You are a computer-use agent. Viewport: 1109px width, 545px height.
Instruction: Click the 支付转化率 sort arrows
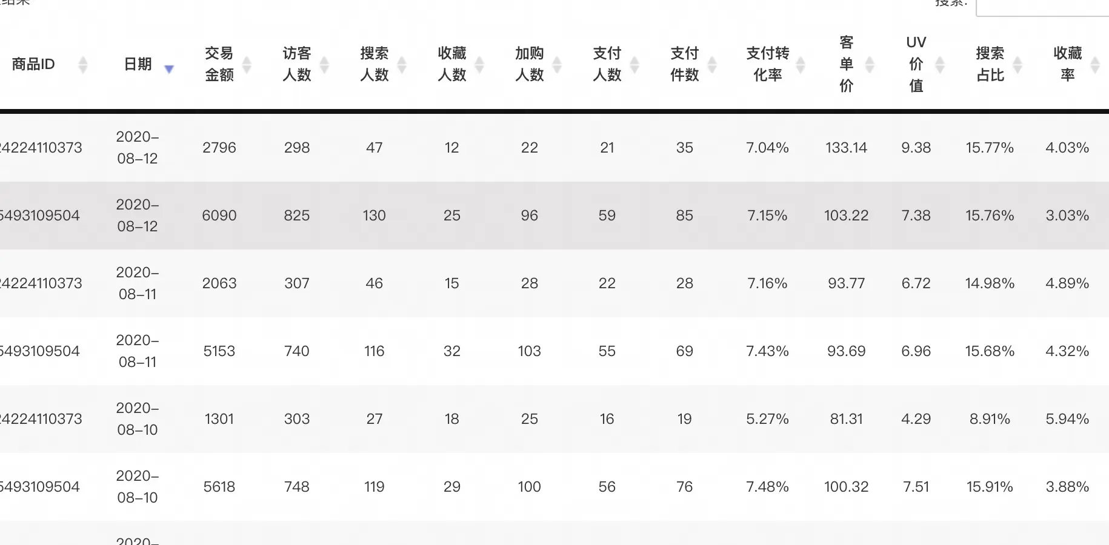pos(800,64)
